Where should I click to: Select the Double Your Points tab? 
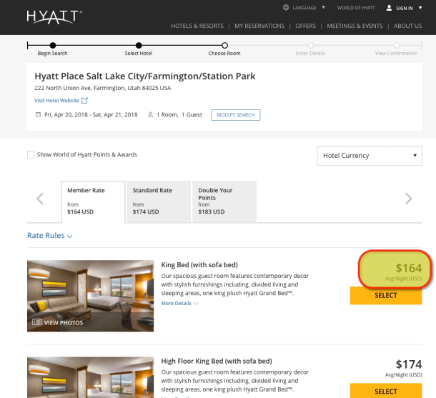click(x=224, y=202)
